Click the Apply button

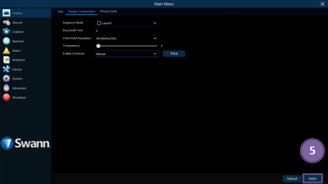click(313, 179)
